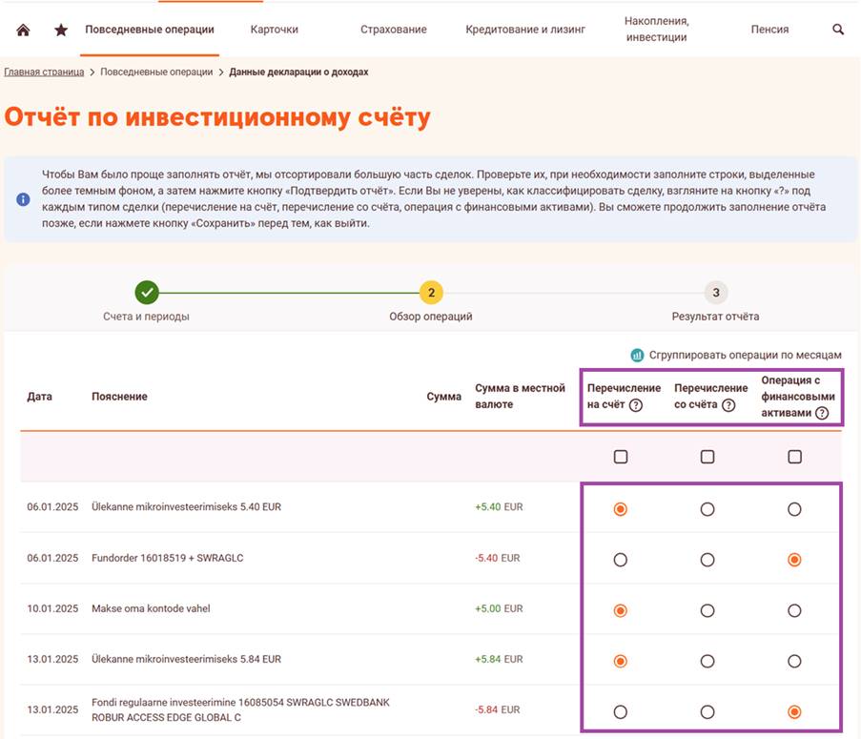Screen dimensions: 861x739
Task: Open Кредитование и лизинг menu
Action: point(525,30)
